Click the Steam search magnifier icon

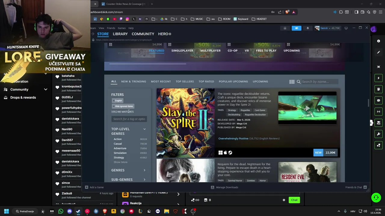[x=299, y=82]
